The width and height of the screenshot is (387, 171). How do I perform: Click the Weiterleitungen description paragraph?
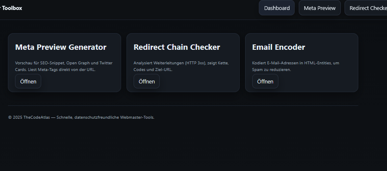coord(181,66)
